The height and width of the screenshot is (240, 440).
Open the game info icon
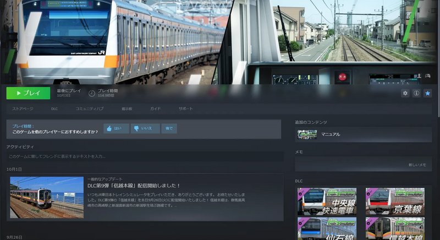click(416, 93)
